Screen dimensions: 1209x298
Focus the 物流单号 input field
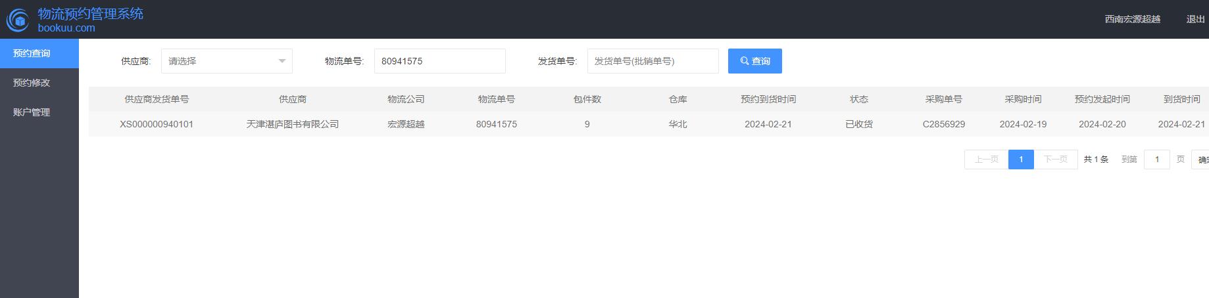pos(439,61)
